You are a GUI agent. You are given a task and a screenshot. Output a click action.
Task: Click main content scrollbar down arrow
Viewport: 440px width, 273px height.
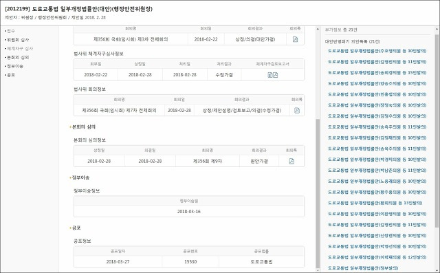click(318, 270)
